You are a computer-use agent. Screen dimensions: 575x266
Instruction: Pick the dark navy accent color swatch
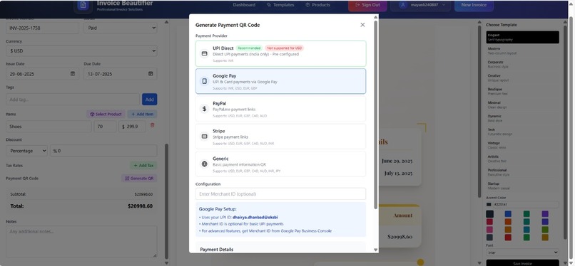click(489, 214)
